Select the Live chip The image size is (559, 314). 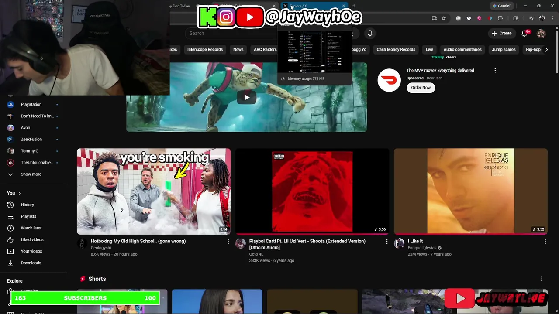(x=429, y=50)
